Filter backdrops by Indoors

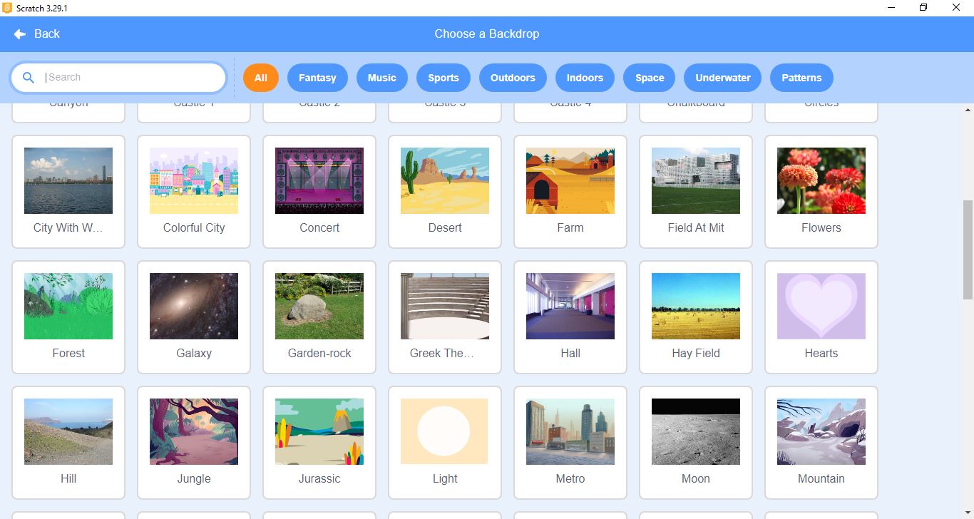point(585,78)
